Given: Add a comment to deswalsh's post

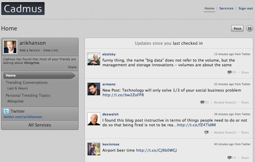Looking at the screenshot, I should point(206,132).
